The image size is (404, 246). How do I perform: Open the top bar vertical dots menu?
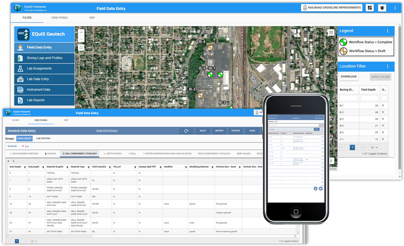click(x=395, y=8)
